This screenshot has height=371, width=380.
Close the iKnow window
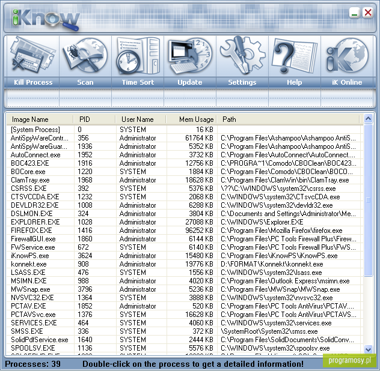368,13
